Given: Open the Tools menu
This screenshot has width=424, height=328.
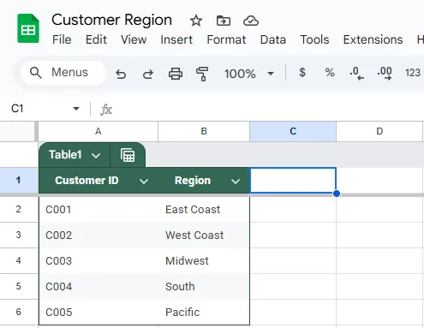Looking at the screenshot, I should [x=314, y=39].
